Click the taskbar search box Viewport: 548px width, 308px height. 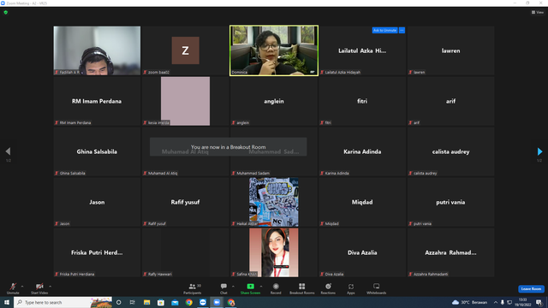coord(63,302)
